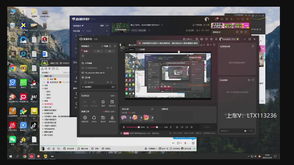
Task: Switch to the 场景一 scene tab
Action: tap(86, 51)
